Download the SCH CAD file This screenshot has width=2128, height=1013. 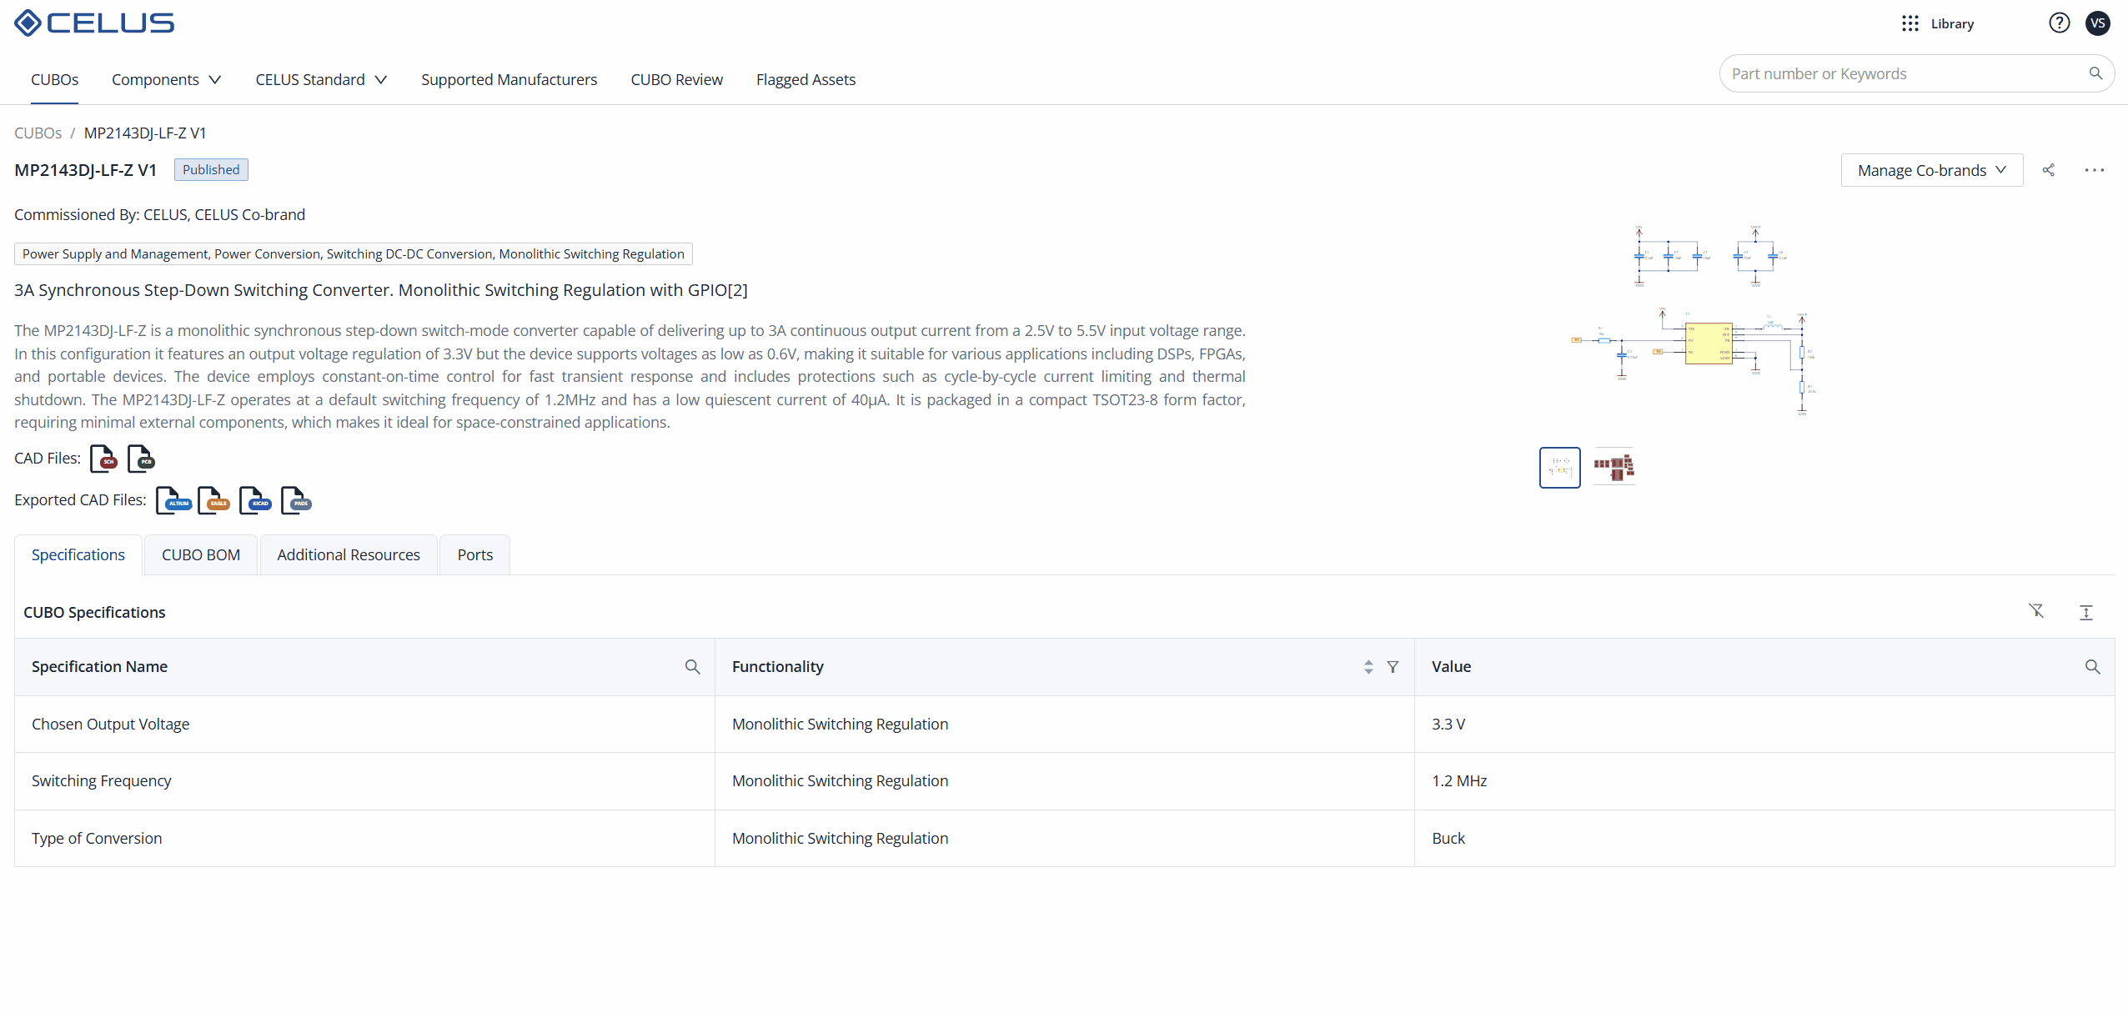[x=103, y=459]
